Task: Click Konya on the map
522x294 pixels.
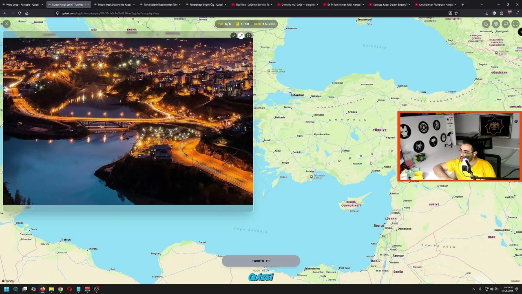Action: click(x=346, y=151)
